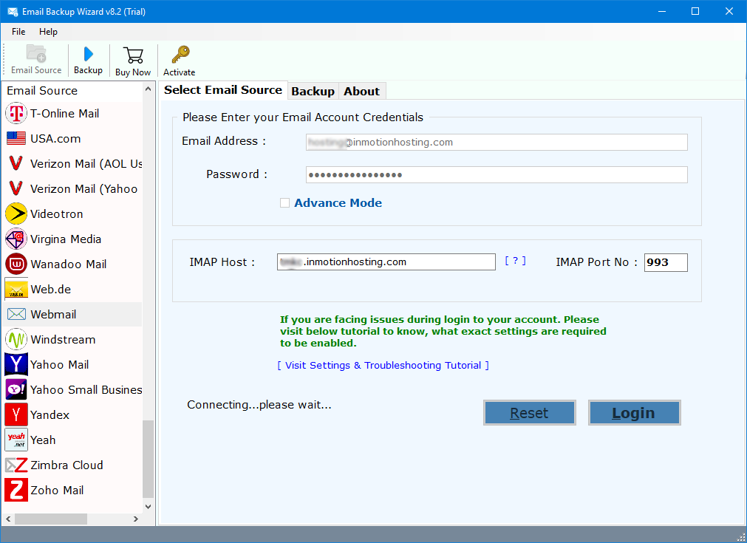The image size is (747, 543).
Task: Click the IMAP Host input field
Action: coord(386,262)
